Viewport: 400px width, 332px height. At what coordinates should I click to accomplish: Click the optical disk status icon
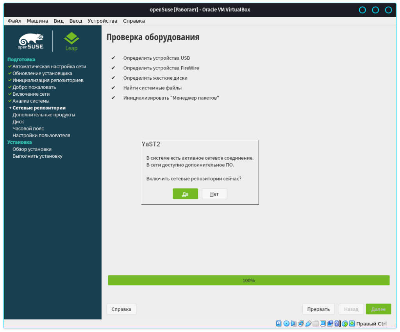click(x=286, y=323)
